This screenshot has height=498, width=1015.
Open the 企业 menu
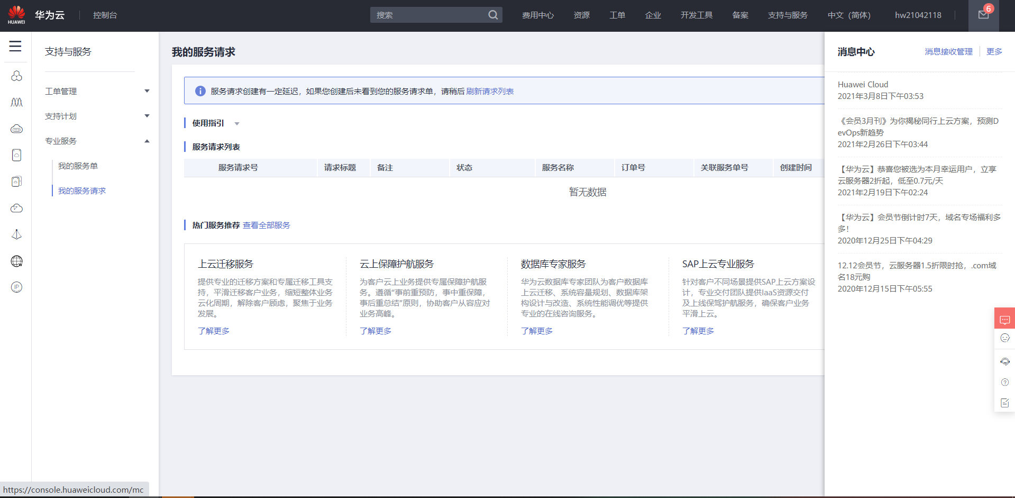[x=653, y=15]
